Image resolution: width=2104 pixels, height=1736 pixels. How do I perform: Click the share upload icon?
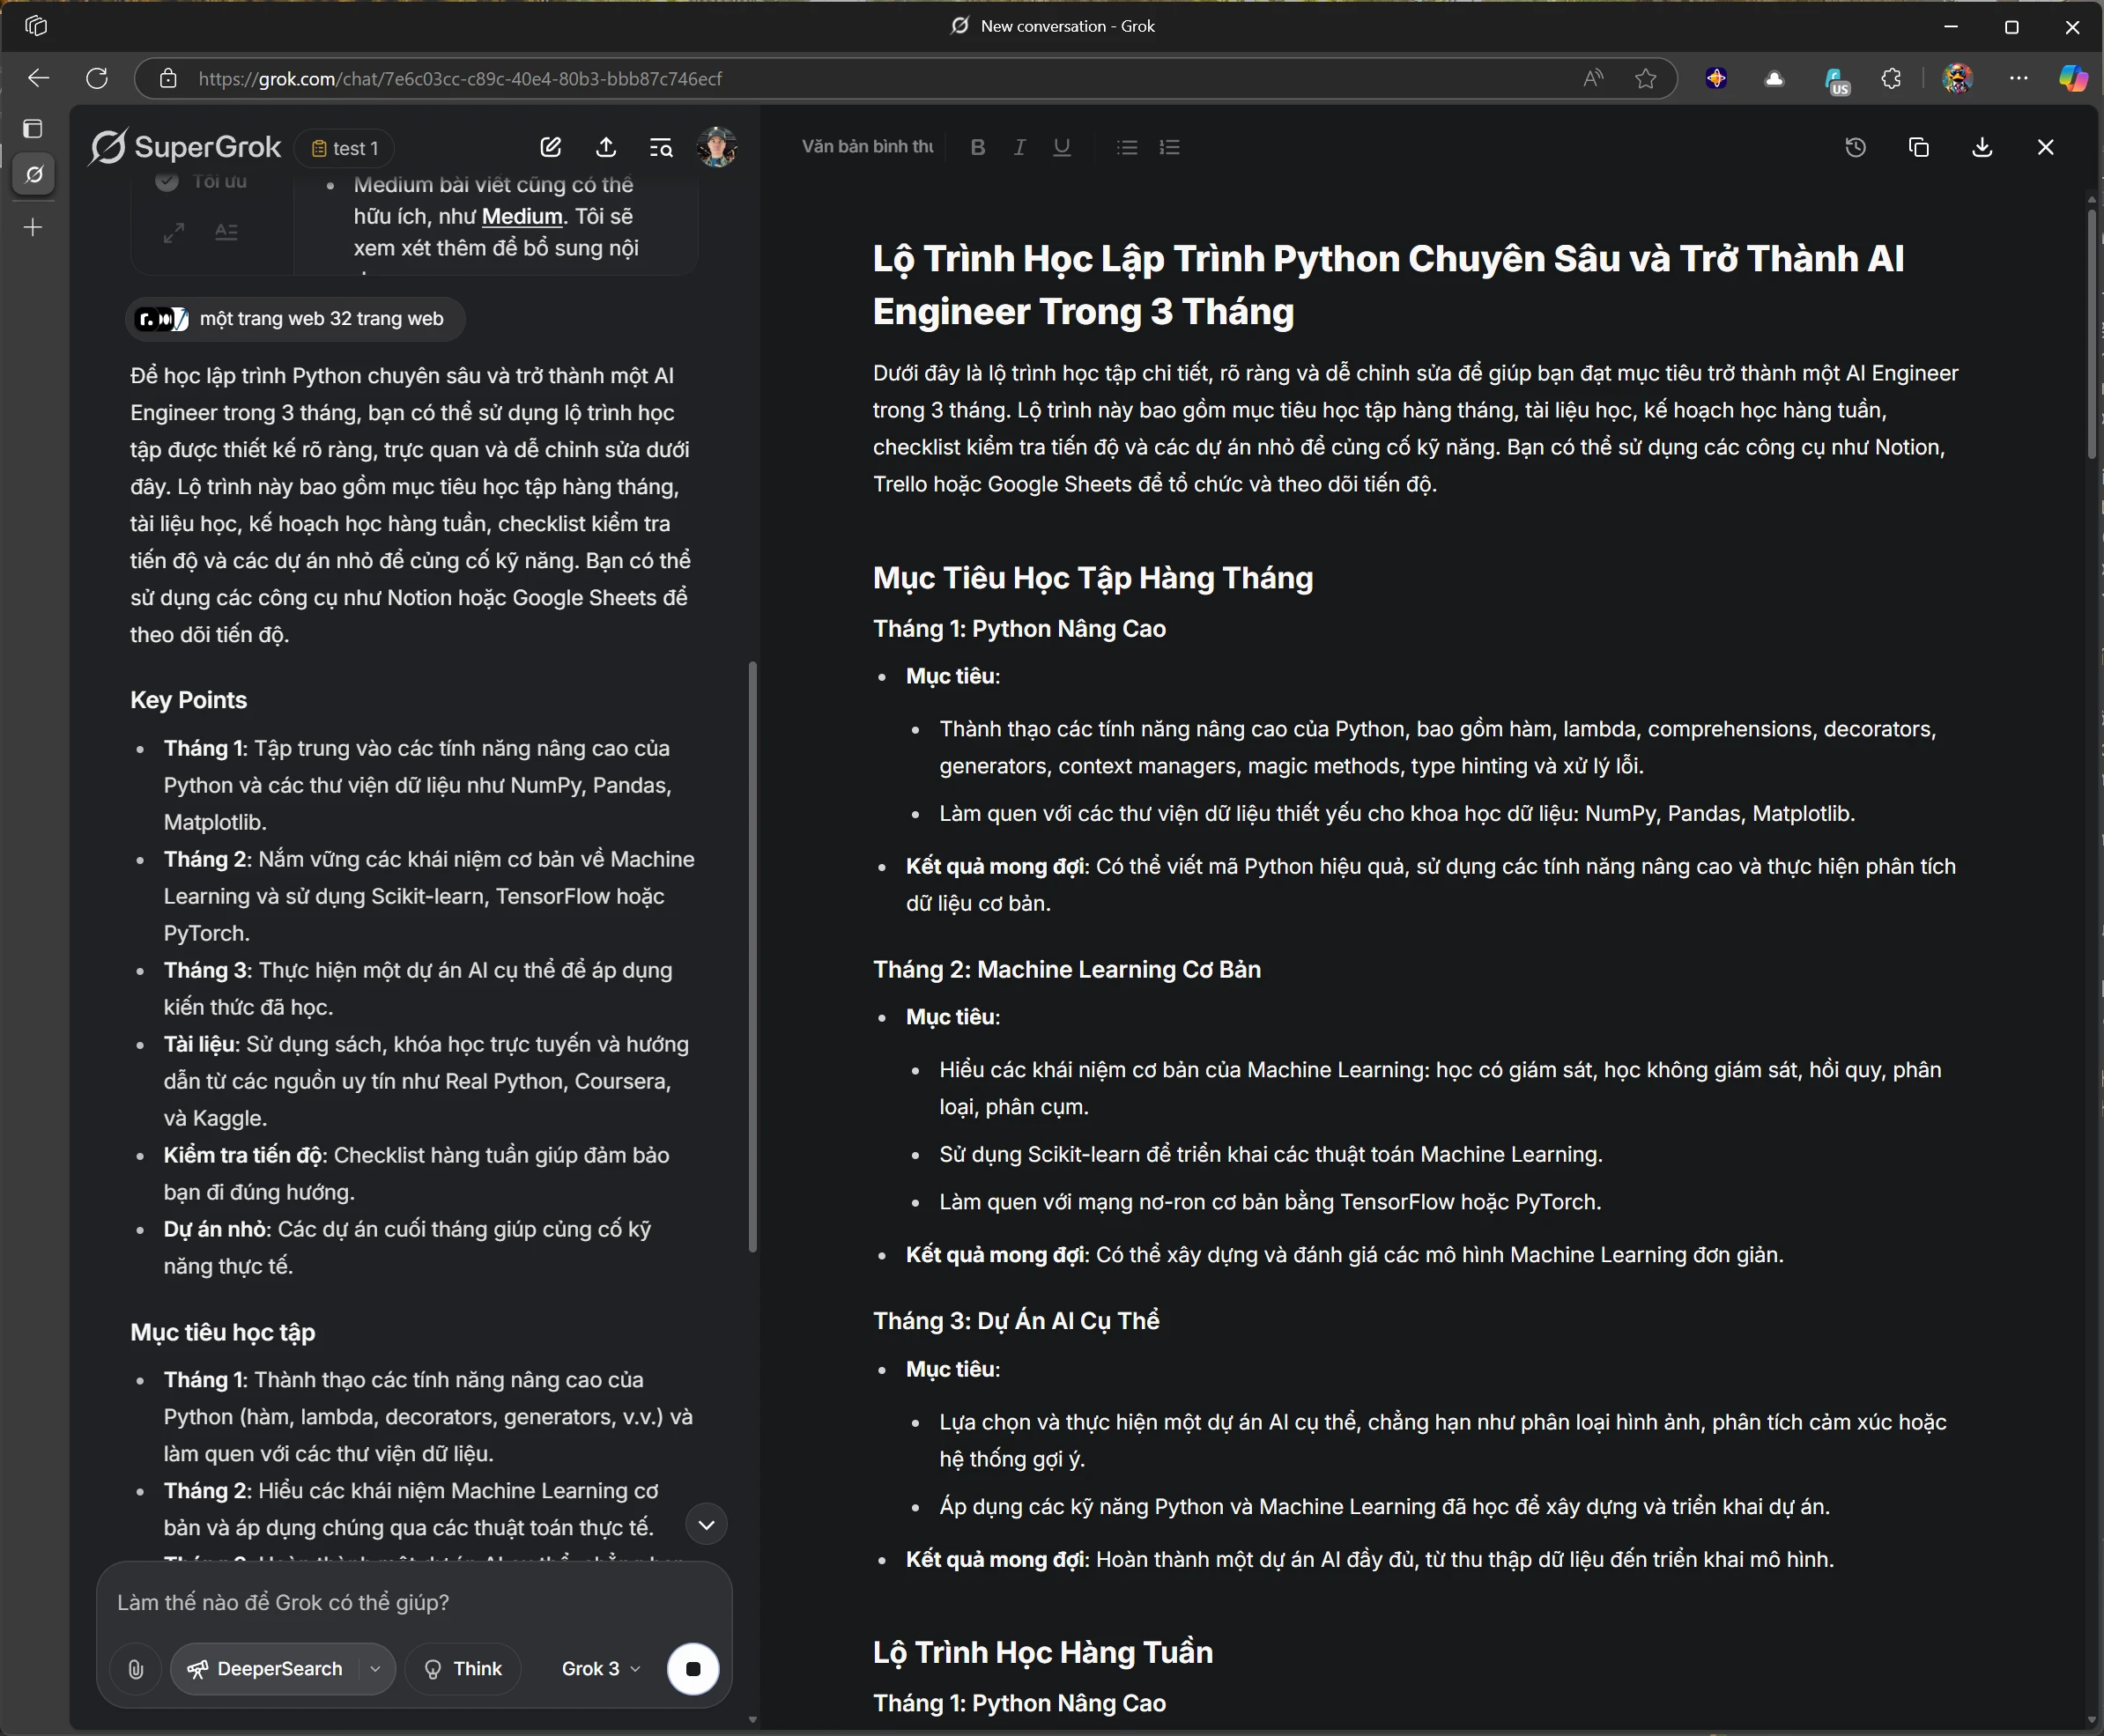tap(606, 147)
